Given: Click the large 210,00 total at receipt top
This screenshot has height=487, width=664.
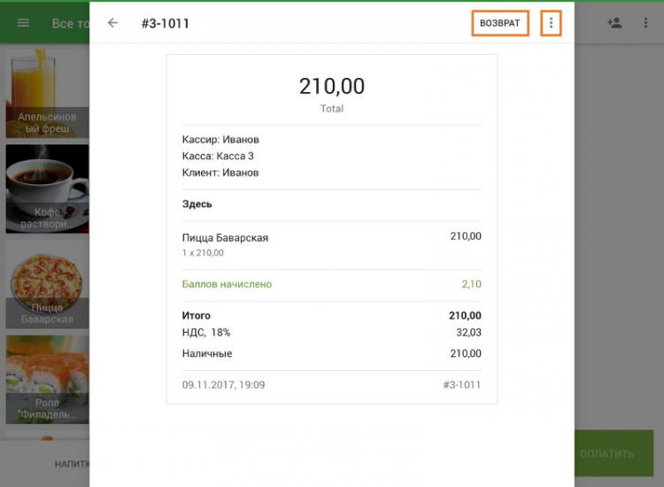Looking at the screenshot, I should [x=331, y=86].
